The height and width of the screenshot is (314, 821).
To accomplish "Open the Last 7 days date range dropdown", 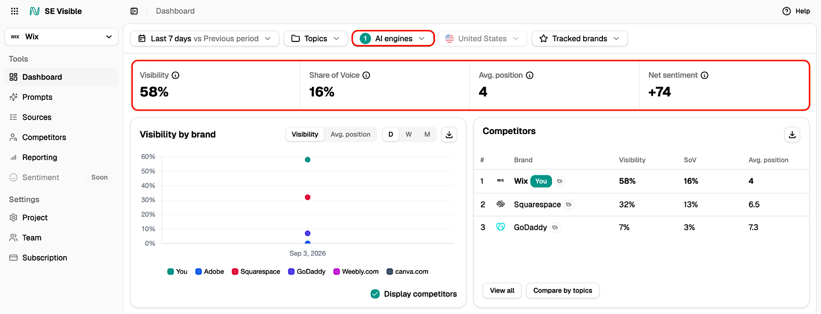I will (205, 39).
